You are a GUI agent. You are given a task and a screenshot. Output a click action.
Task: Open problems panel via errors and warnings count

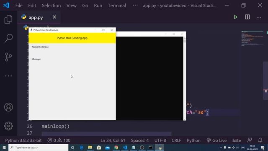pyautogui.click(x=59, y=141)
